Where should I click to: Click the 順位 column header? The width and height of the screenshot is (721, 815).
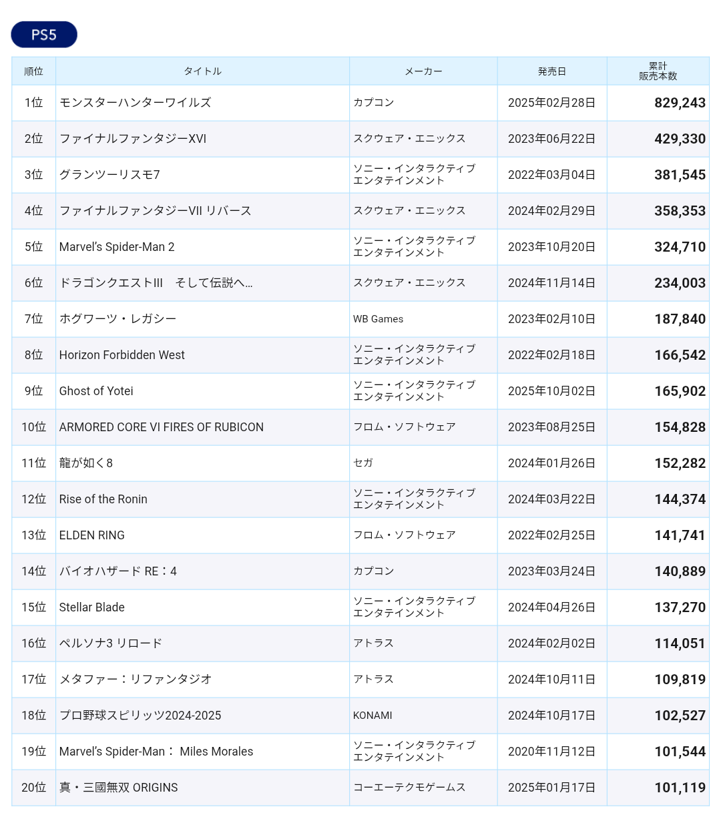click(x=33, y=71)
